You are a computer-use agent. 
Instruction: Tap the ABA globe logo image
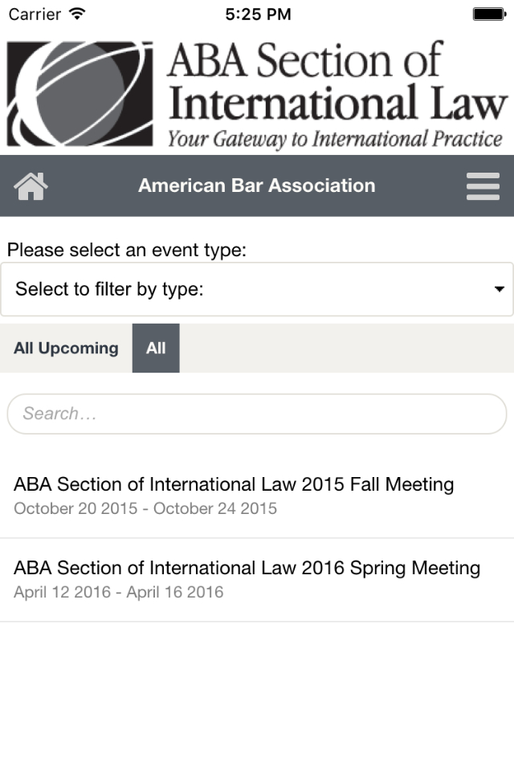pos(80,94)
